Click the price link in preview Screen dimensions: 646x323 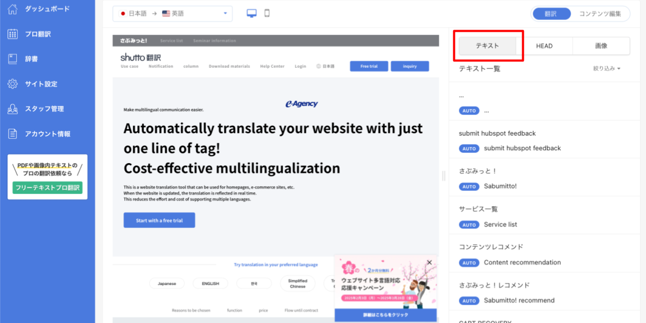(x=263, y=311)
